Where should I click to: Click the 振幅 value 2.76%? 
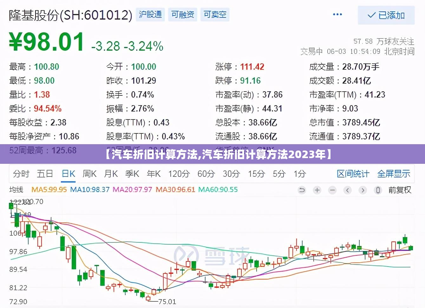tap(142, 108)
